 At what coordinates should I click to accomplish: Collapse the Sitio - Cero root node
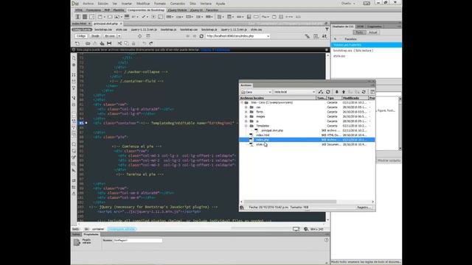tap(242, 102)
